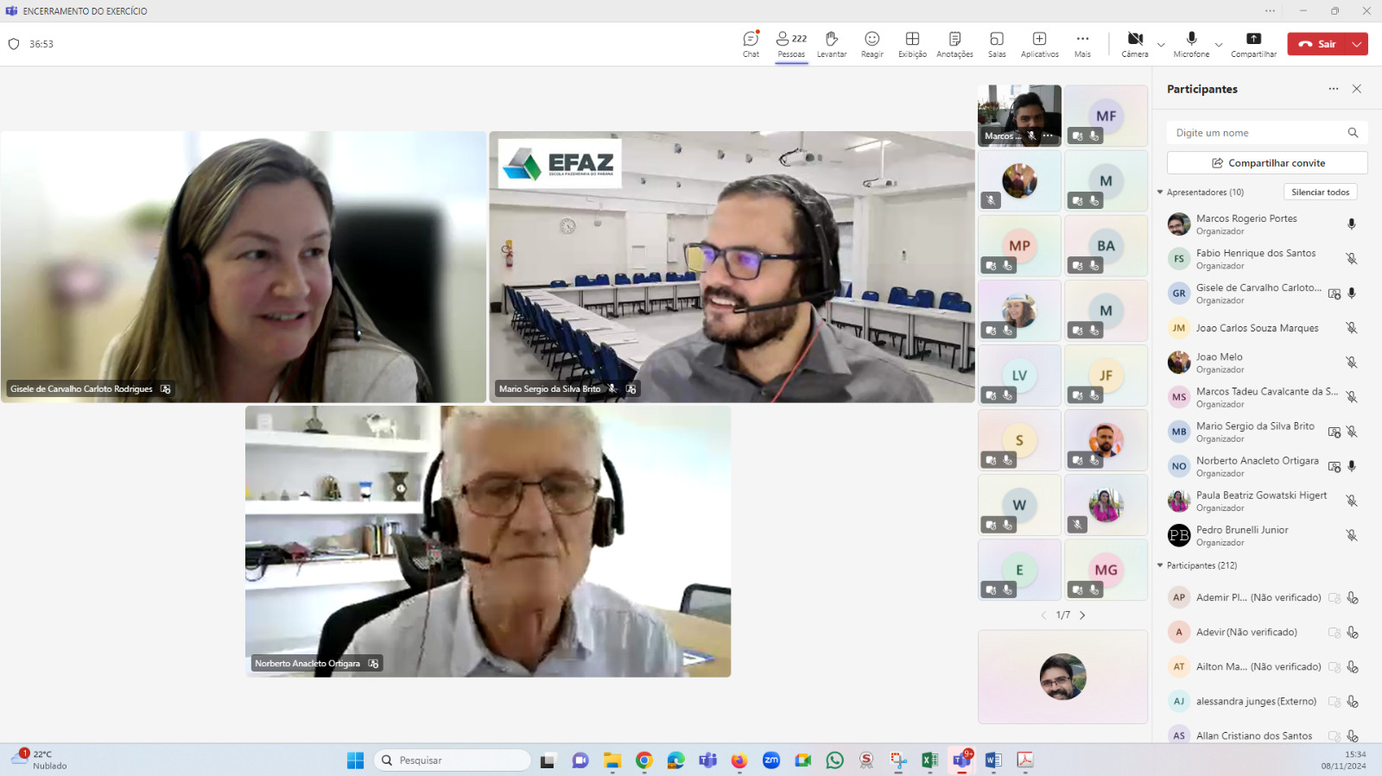Open dropdown arrow next to Sair
Image resolution: width=1382 pixels, height=776 pixels.
[x=1357, y=44]
